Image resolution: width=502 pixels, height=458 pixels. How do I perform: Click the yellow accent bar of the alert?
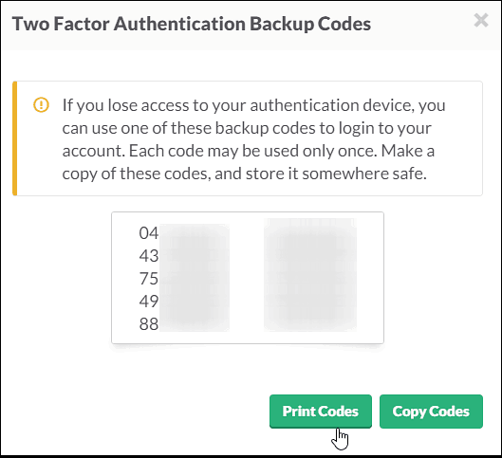[15, 138]
